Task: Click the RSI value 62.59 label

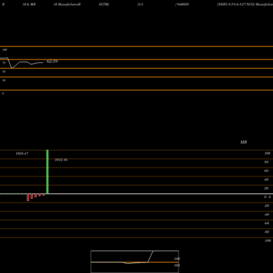Action: [x=52, y=61]
